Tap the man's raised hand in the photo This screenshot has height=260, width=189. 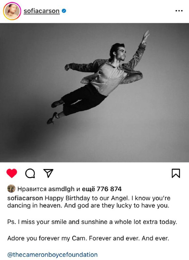point(146,35)
